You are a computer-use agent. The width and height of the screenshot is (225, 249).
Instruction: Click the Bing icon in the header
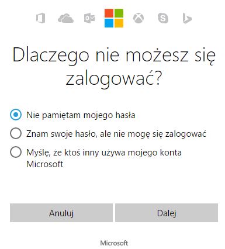coord(187,18)
